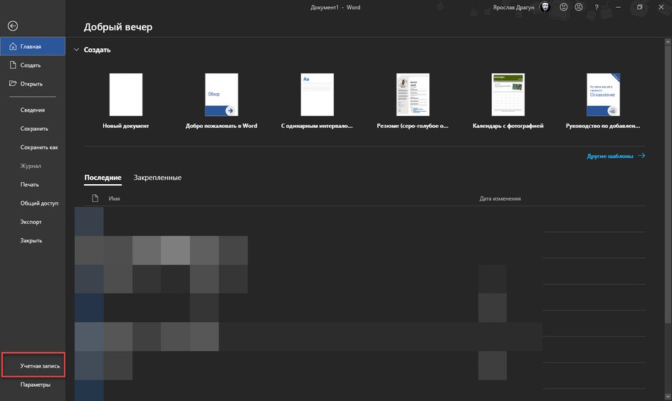Click the vertical scrollbar track
This screenshot has height=401, width=672.
[668, 360]
